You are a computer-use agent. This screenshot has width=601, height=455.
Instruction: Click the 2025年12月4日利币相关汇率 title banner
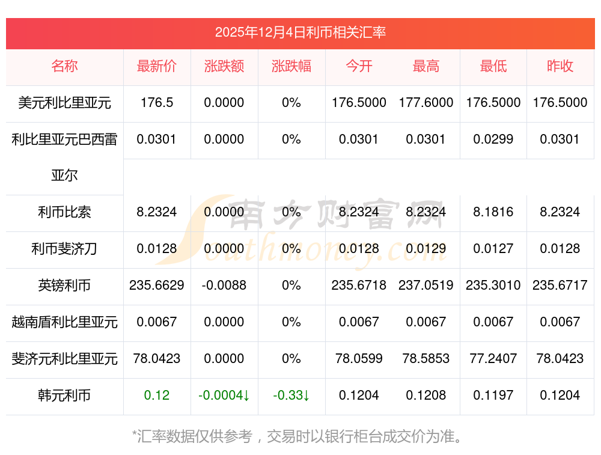click(300, 32)
